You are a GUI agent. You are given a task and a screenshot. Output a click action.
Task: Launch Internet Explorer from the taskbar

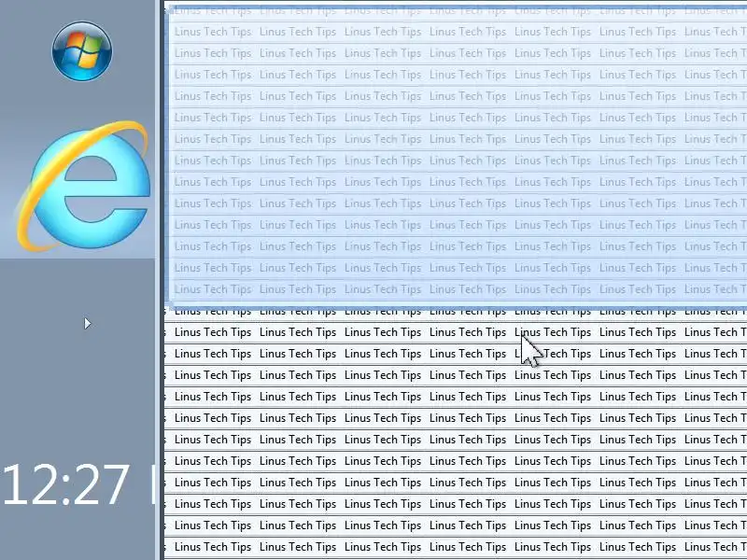tap(83, 186)
